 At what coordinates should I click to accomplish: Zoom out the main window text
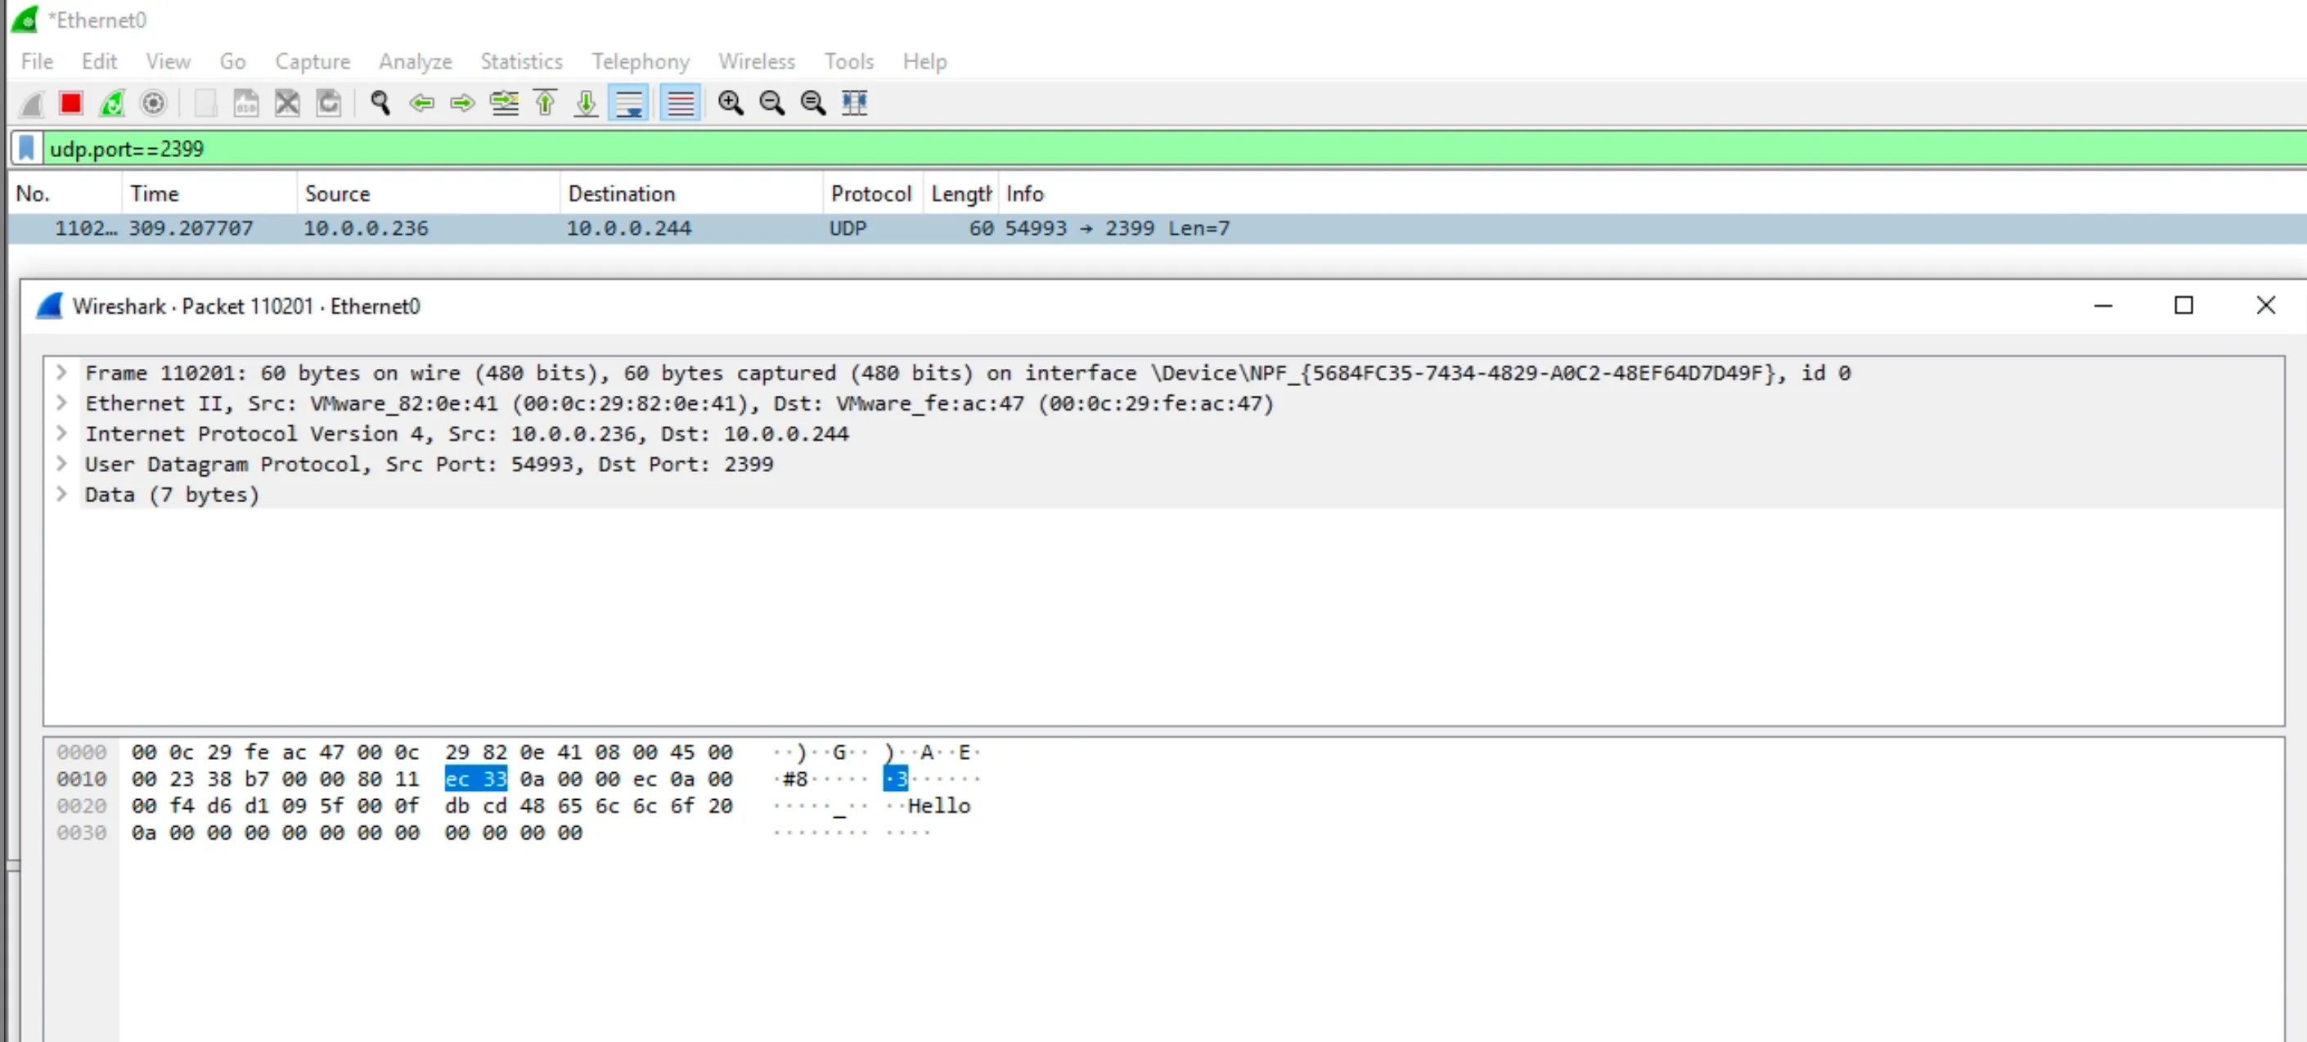(x=772, y=104)
